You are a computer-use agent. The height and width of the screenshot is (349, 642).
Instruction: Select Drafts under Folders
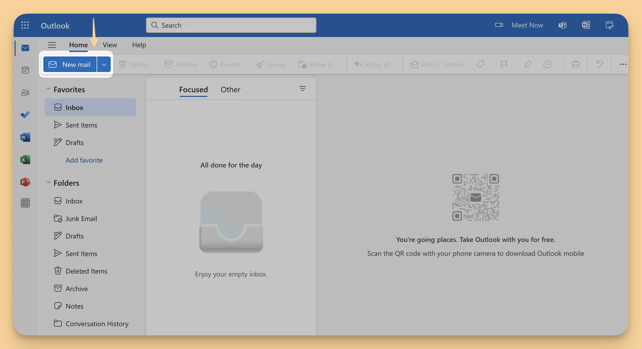90,236
